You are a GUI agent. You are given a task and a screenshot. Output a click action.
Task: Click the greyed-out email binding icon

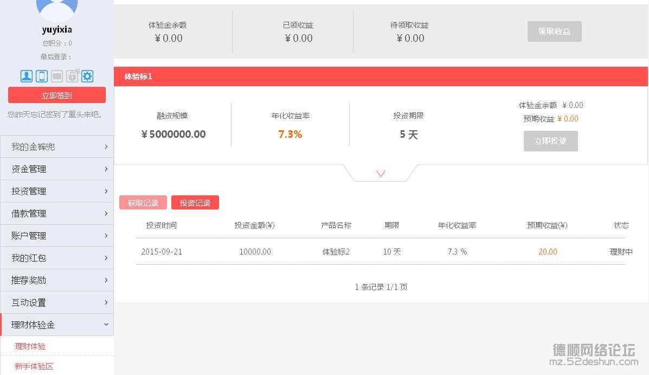[57, 76]
